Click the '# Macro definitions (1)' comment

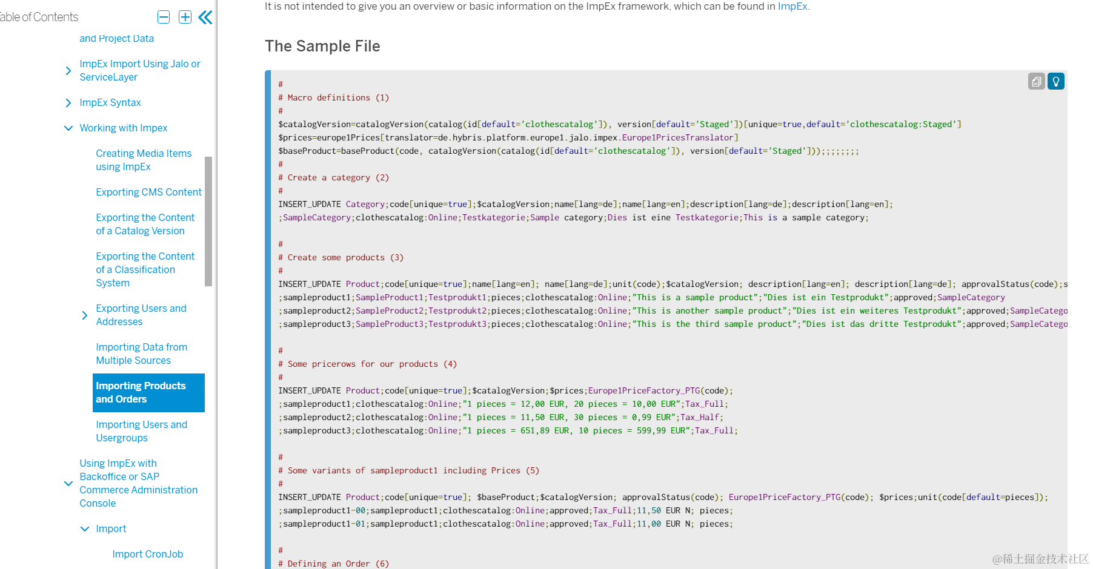click(x=333, y=97)
